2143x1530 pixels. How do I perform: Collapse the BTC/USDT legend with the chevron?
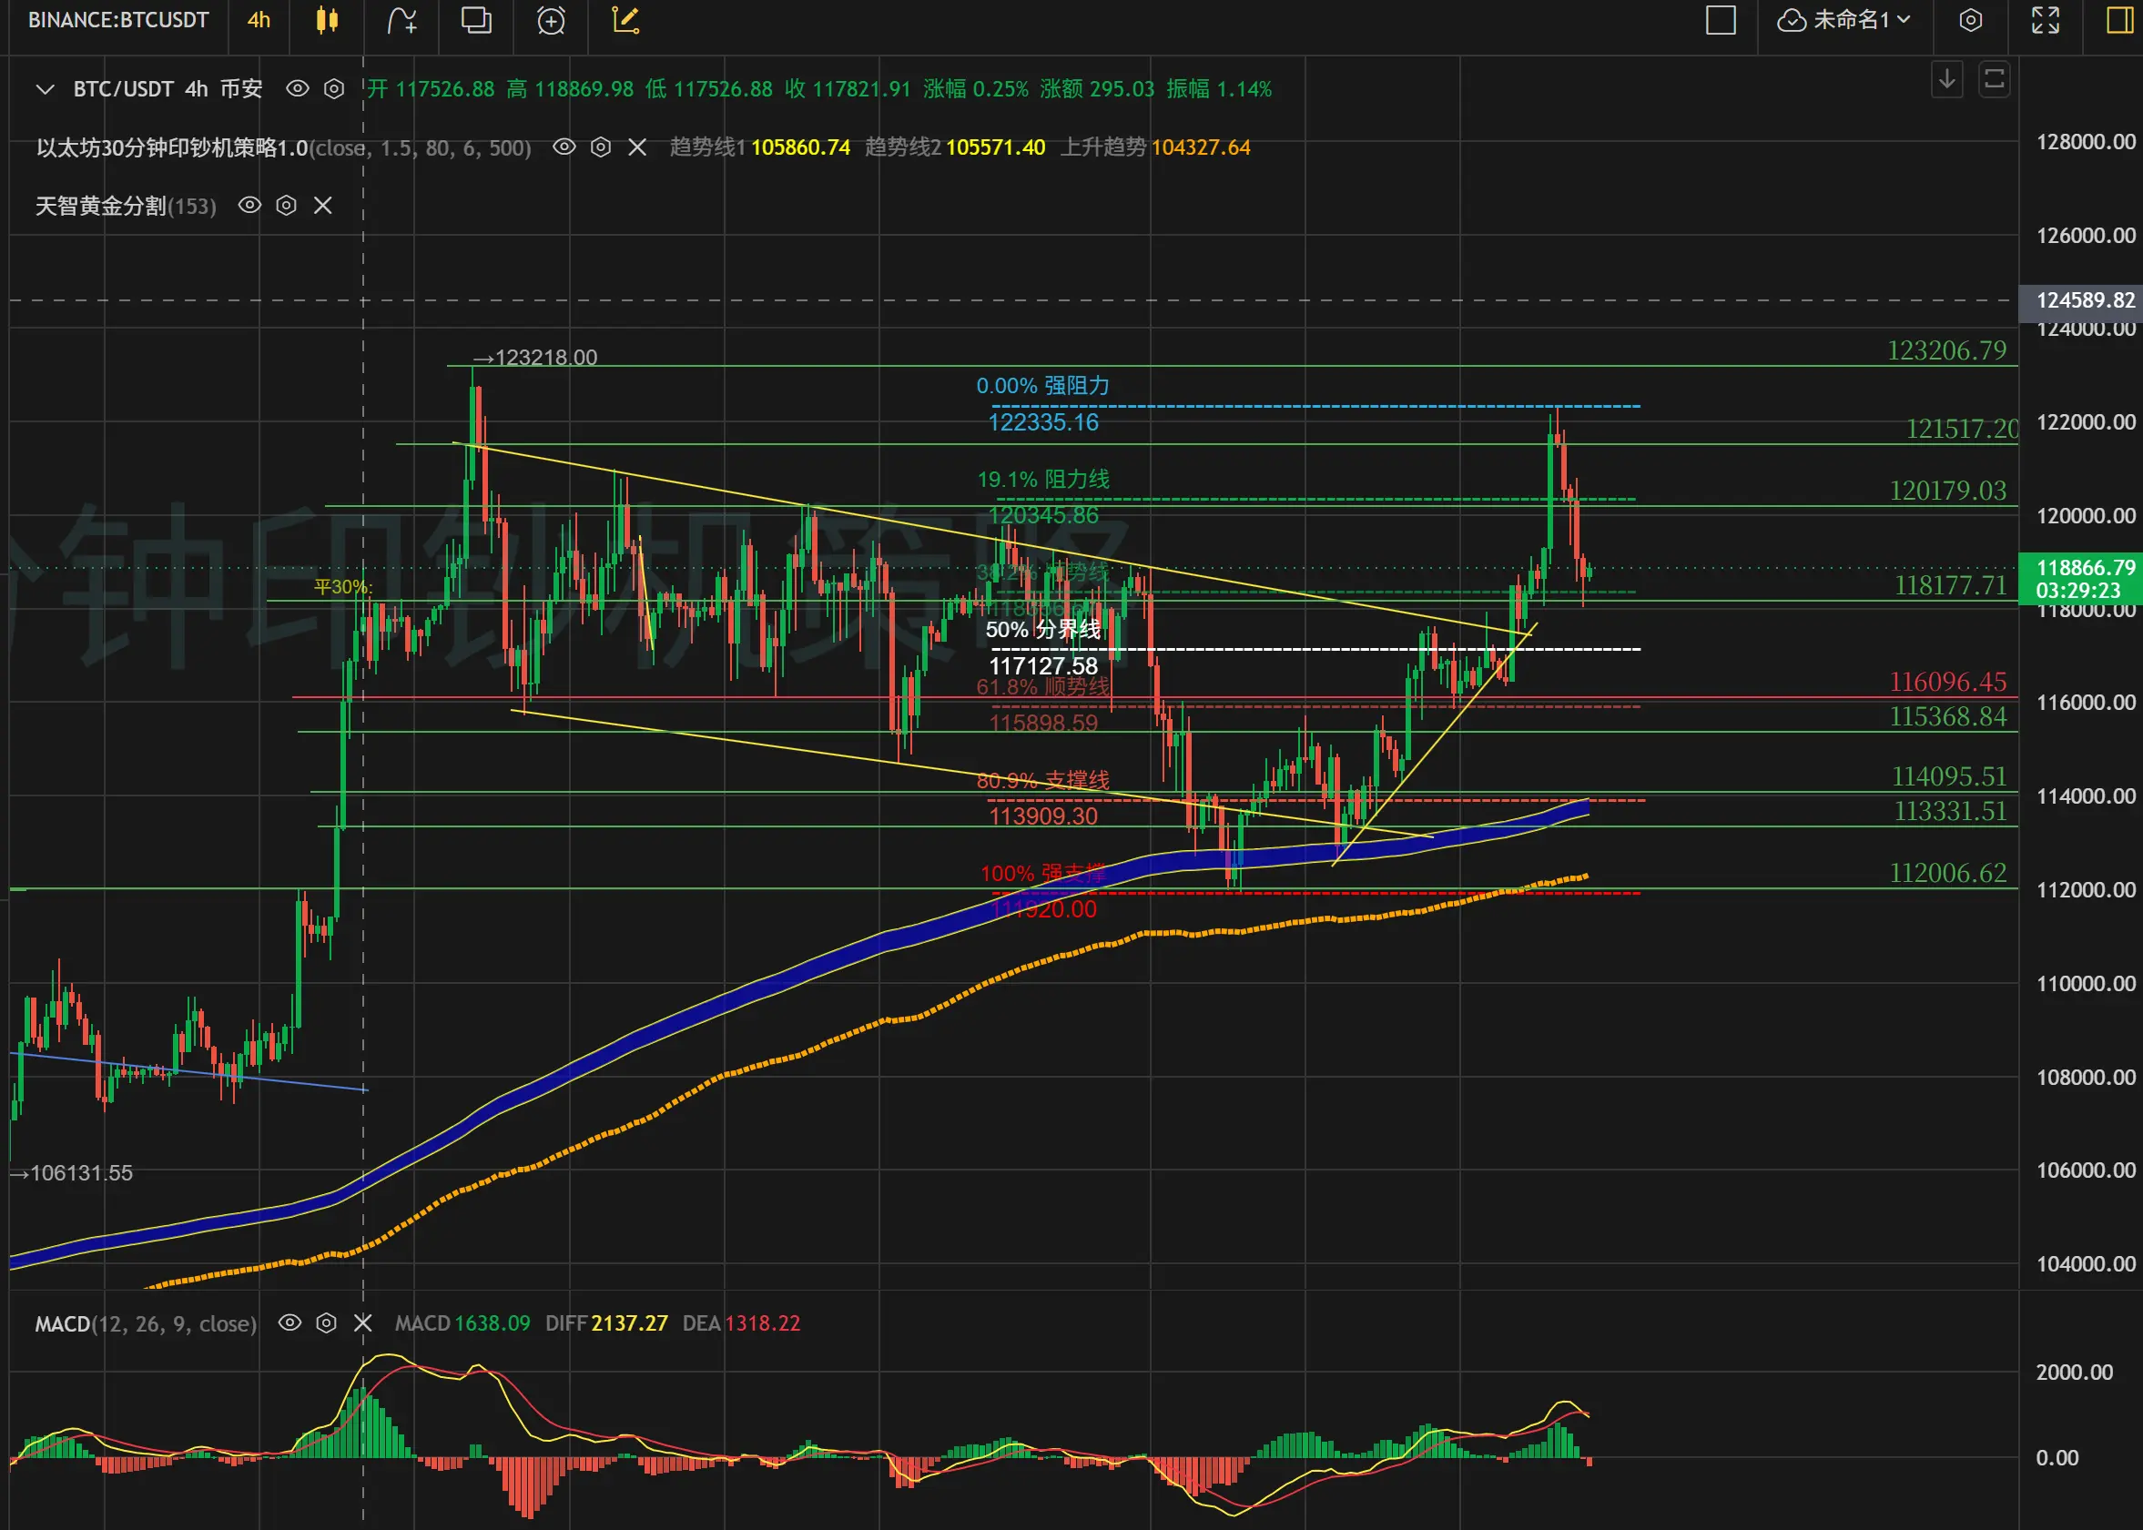(45, 89)
